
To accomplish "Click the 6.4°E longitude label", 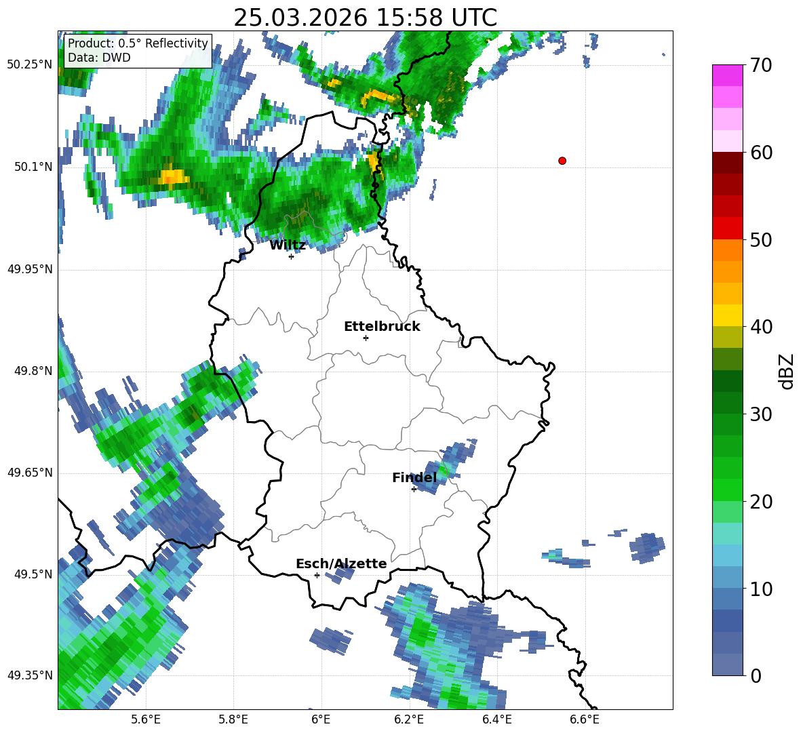I will (496, 719).
